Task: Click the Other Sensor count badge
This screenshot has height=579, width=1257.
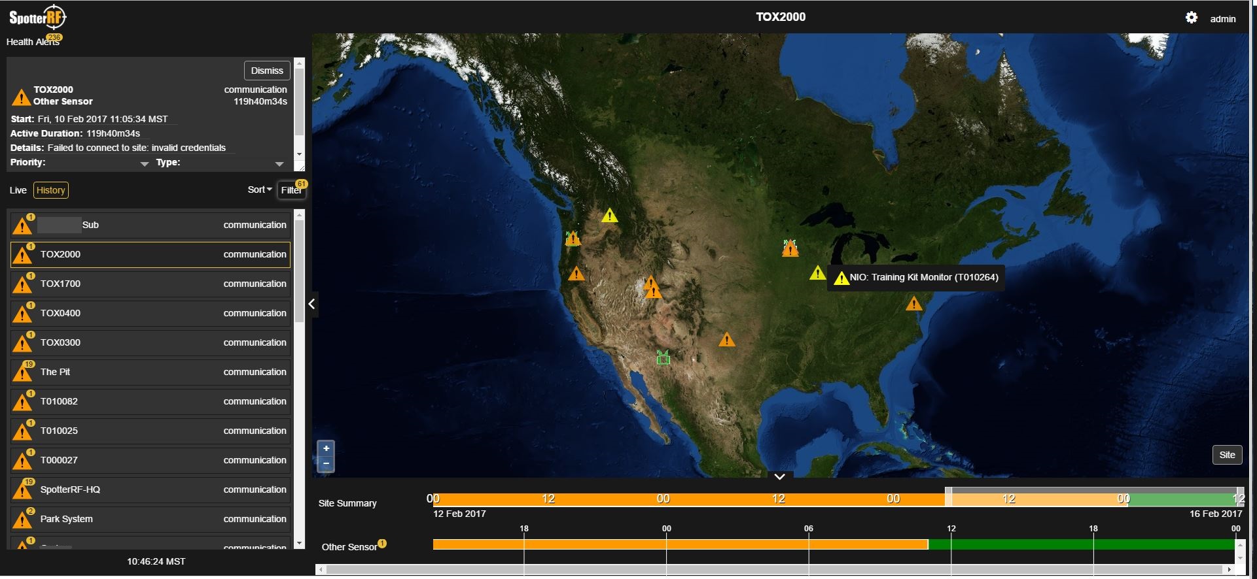Action: point(382,543)
